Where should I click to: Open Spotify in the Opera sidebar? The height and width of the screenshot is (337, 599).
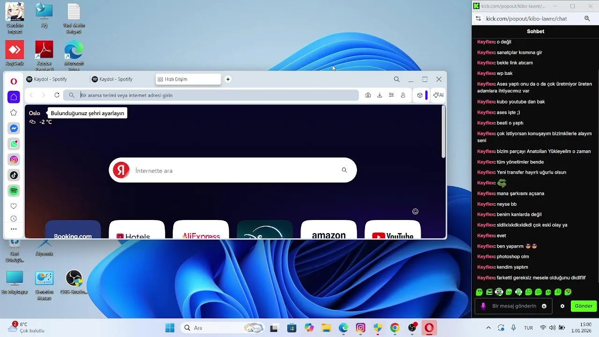coord(14,190)
